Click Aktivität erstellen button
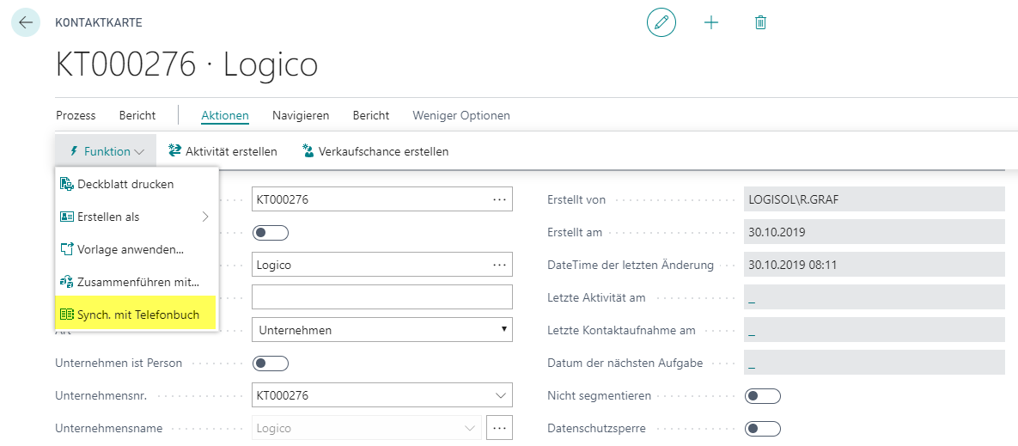The image size is (1018, 446). click(x=222, y=151)
